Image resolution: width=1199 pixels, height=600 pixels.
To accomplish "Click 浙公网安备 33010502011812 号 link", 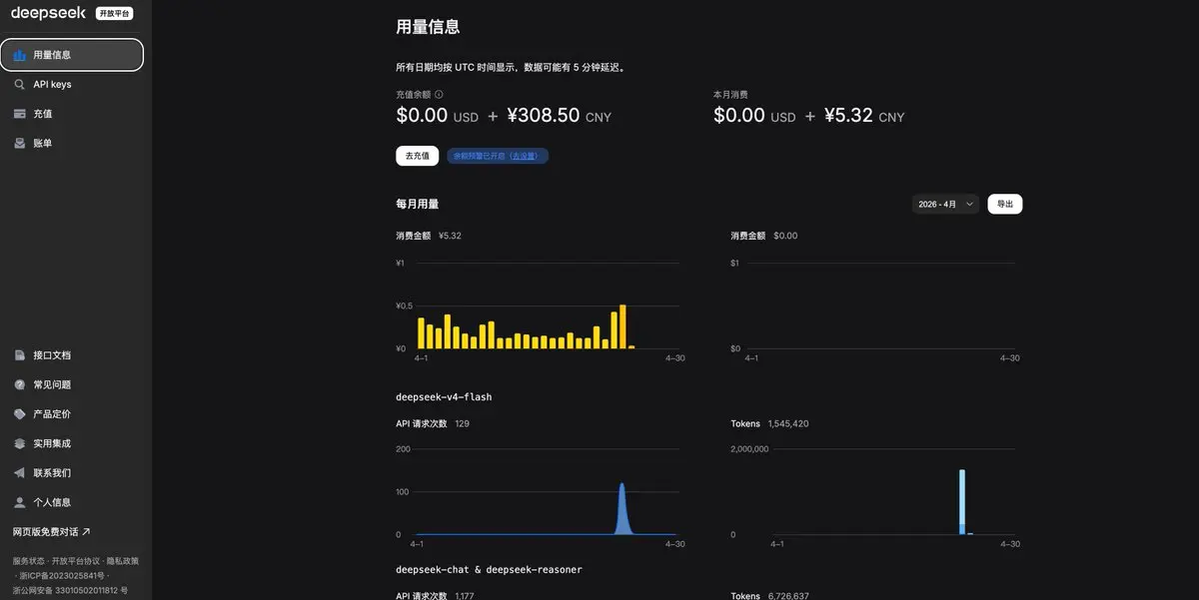I will coord(70,591).
